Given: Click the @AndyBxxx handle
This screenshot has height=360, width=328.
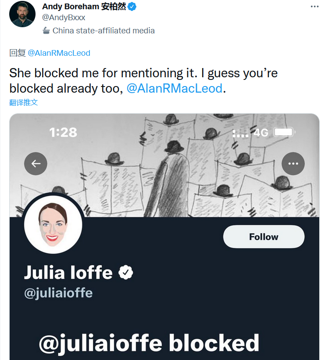Looking at the screenshot, I should (64, 18).
